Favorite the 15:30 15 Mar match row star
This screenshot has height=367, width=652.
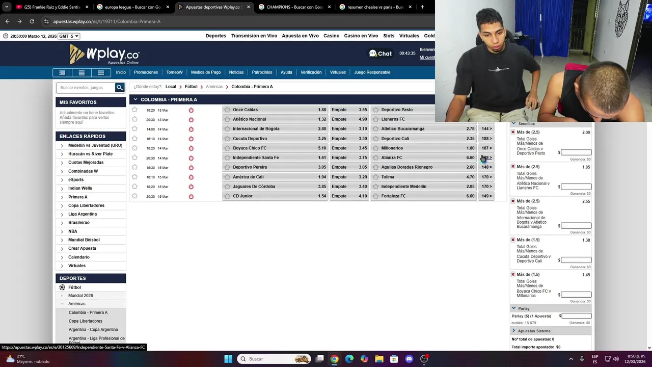[134, 167]
